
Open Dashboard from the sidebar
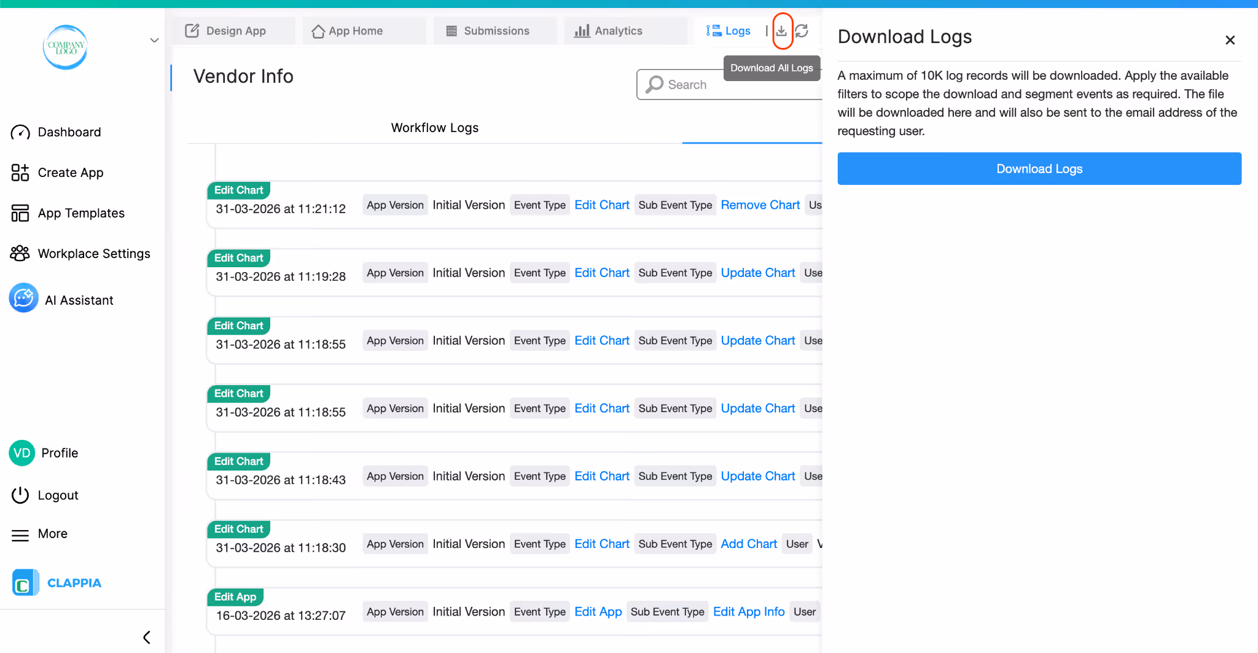pos(69,132)
